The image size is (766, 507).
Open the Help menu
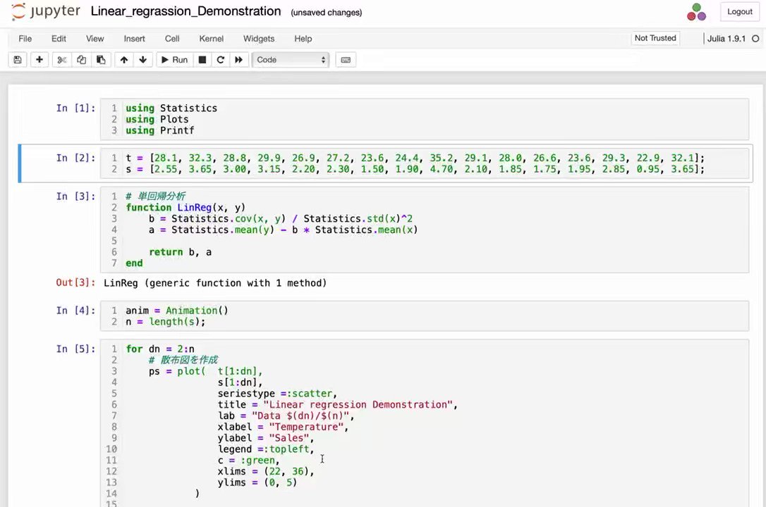coord(303,39)
